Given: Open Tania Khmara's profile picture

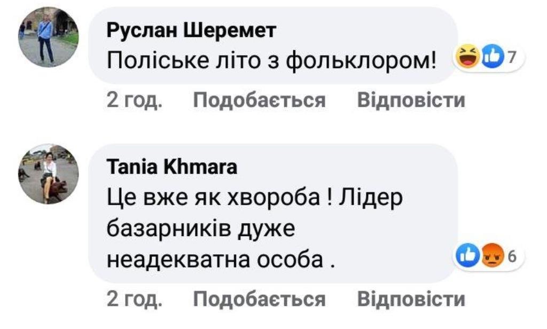Looking at the screenshot, I should coord(49,175).
